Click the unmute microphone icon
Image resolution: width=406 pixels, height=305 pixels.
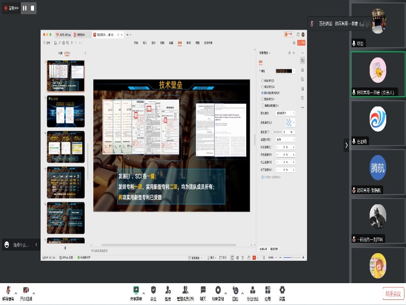[x=8, y=290]
